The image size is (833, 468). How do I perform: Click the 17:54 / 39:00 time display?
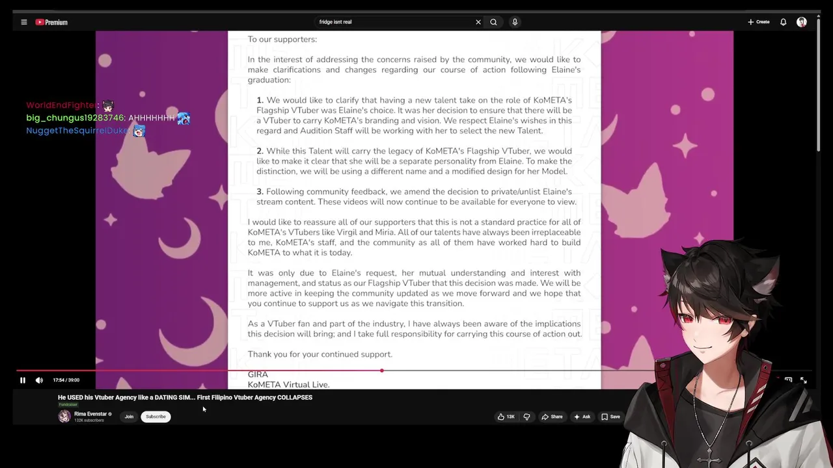pyautogui.click(x=66, y=380)
